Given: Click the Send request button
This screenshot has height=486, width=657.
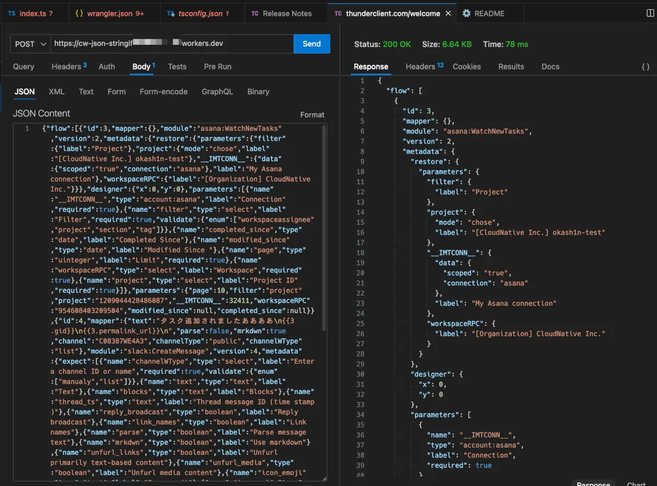Looking at the screenshot, I should (312, 44).
